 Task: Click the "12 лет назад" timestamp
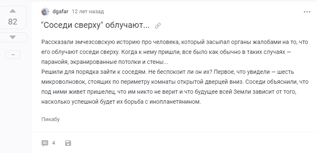pos(88,12)
